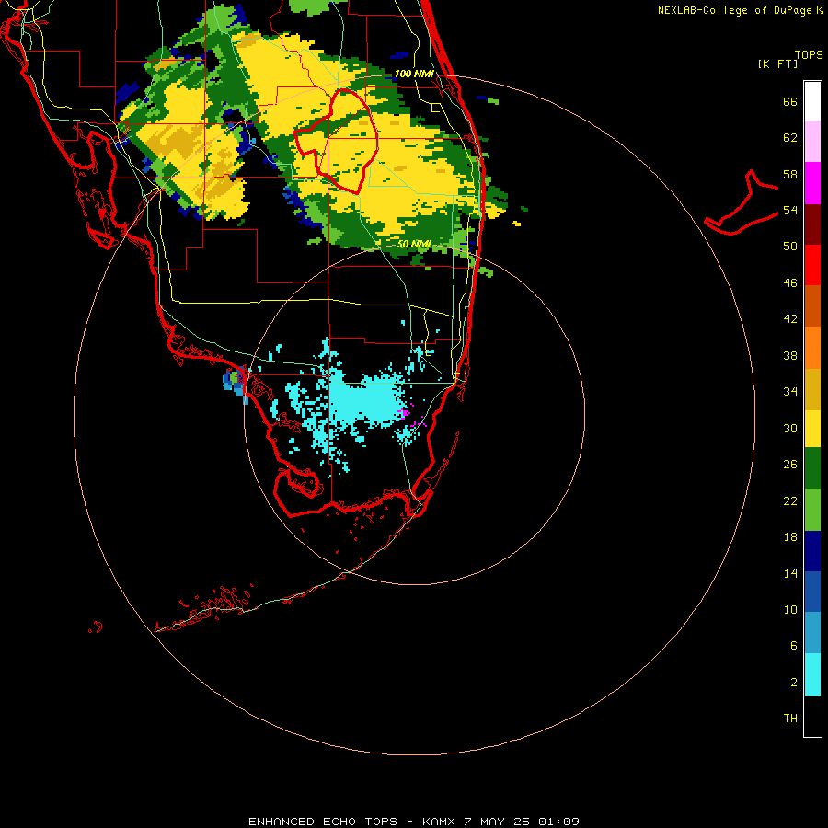Click the bright red 50 K FT legend swatch
Image resolution: width=828 pixels, height=828 pixels.
pos(812,265)
